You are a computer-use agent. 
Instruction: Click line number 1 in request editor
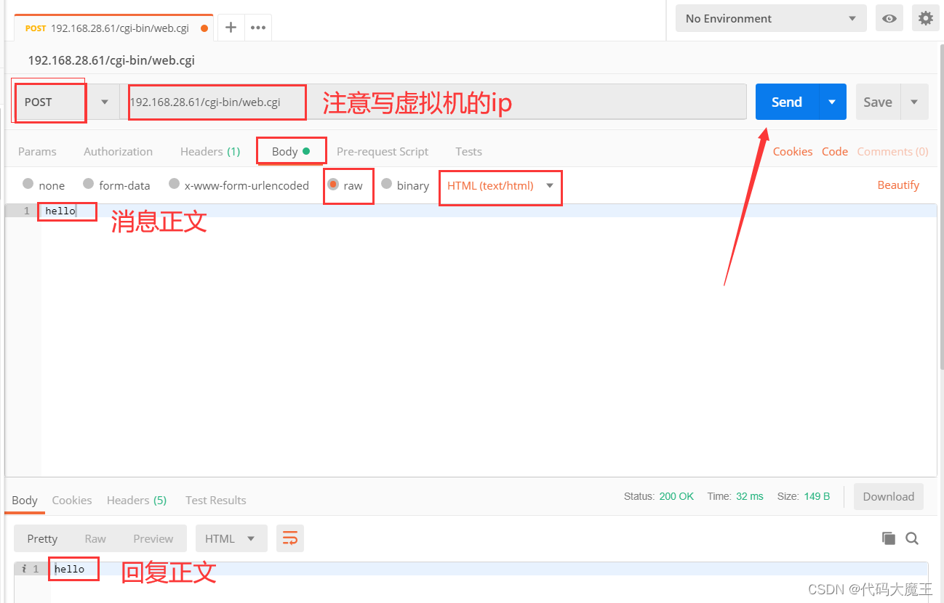pos(27,211)
